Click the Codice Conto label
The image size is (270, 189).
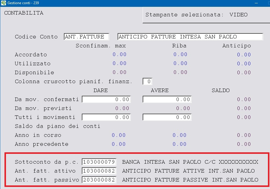pyautogui.click(x=36, y=37)
